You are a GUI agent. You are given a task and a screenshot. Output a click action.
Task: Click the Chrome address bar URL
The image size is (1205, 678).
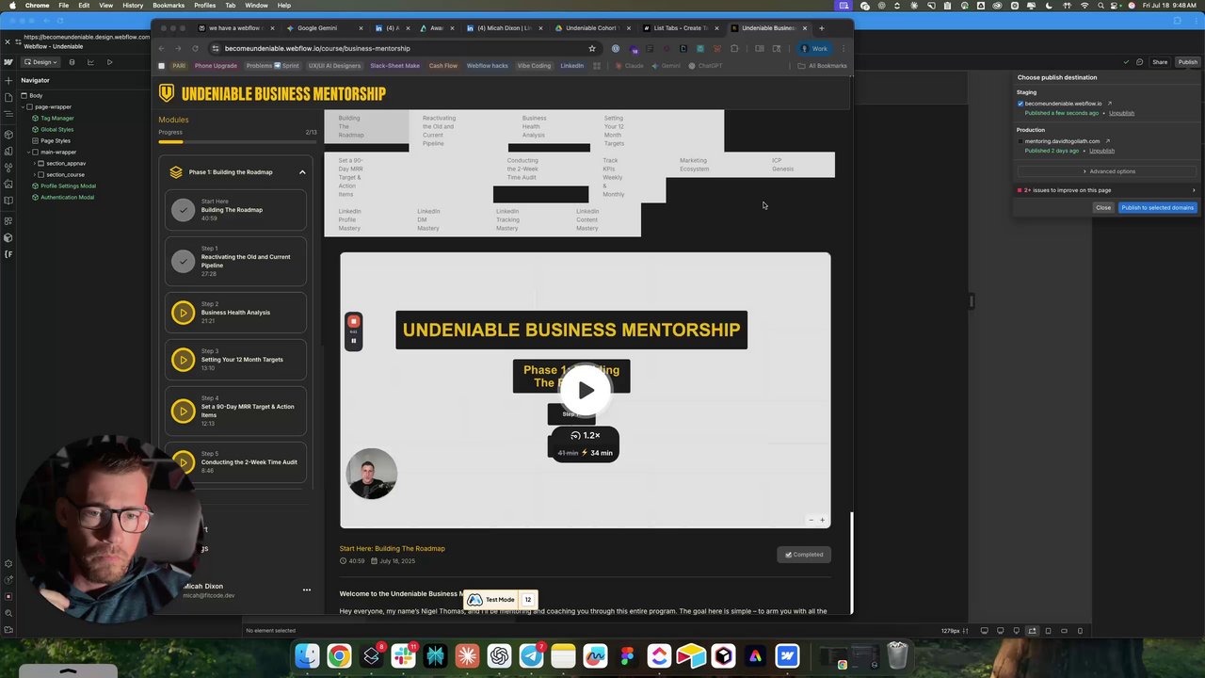pyautogui.click(x=317, y=48)
